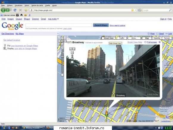Viewport: 173px width, 130px height.
Task: Toggle the Street View map button
Action: [109, 38]
